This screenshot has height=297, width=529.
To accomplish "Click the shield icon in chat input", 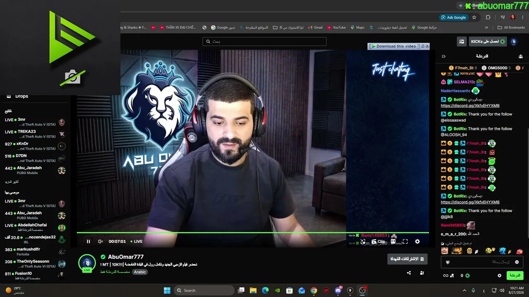I will click(x=448, y=262).
